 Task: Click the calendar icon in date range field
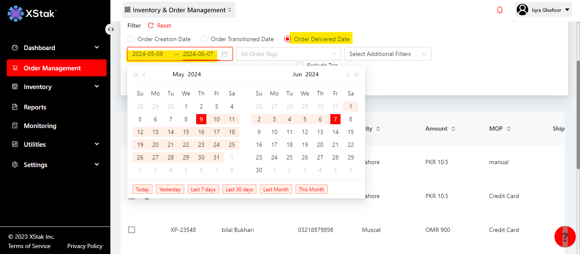pyautogui.click(x=225, y=54)
